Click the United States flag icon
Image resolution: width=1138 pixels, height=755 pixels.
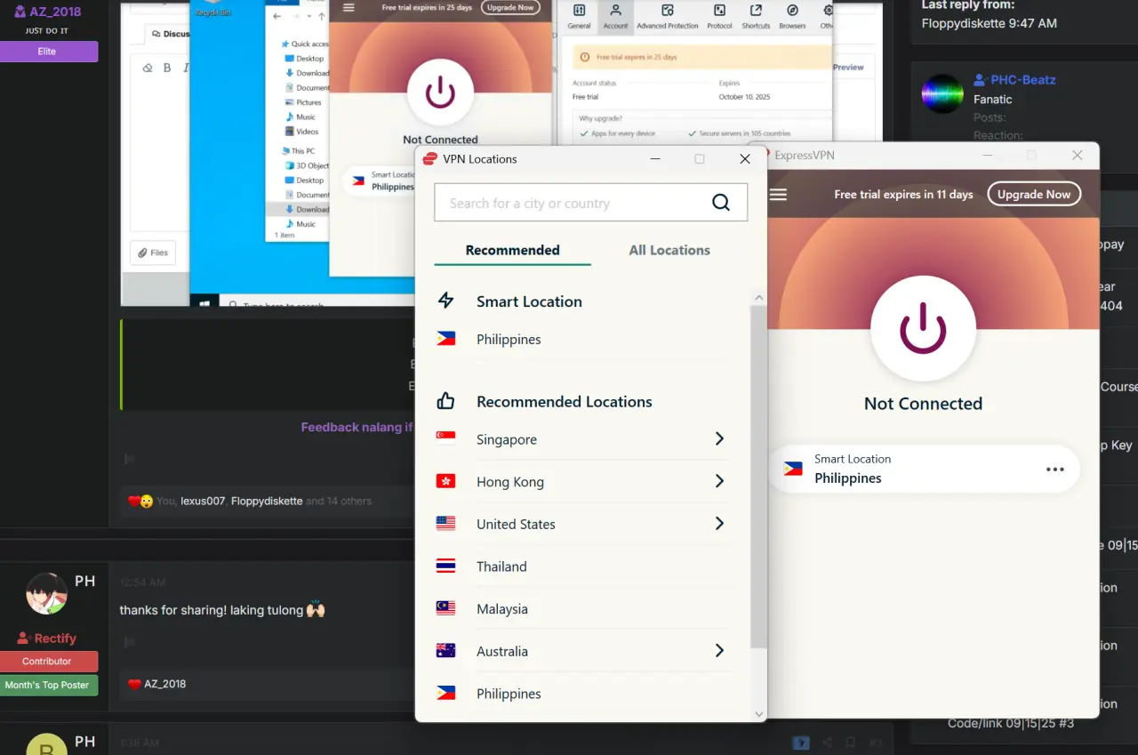click(x=446, y=524)
